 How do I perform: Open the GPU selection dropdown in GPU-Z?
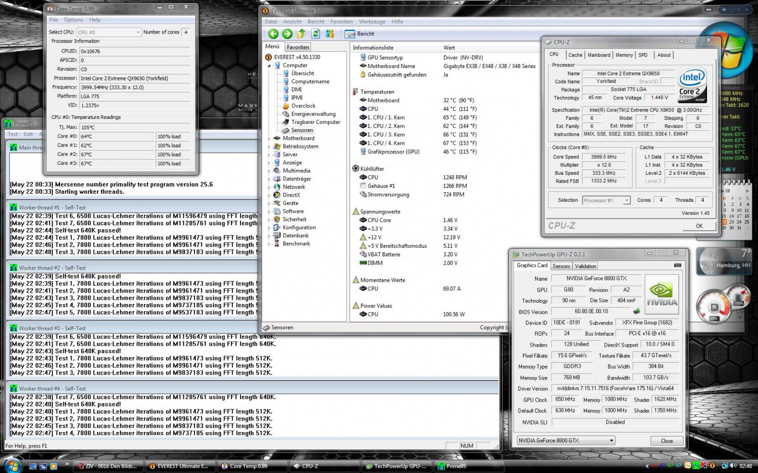click(611, 441)
